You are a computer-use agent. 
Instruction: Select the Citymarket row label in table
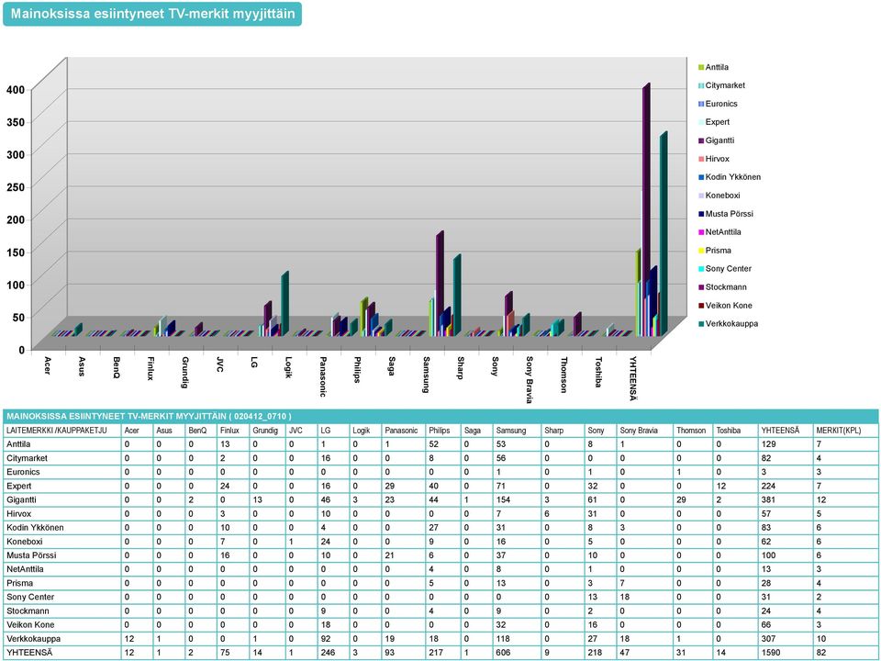pos(27,458)
